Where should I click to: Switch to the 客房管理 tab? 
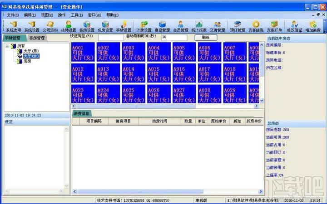point(37,38)
